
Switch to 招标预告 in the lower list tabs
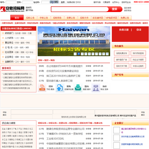(74, 123)
